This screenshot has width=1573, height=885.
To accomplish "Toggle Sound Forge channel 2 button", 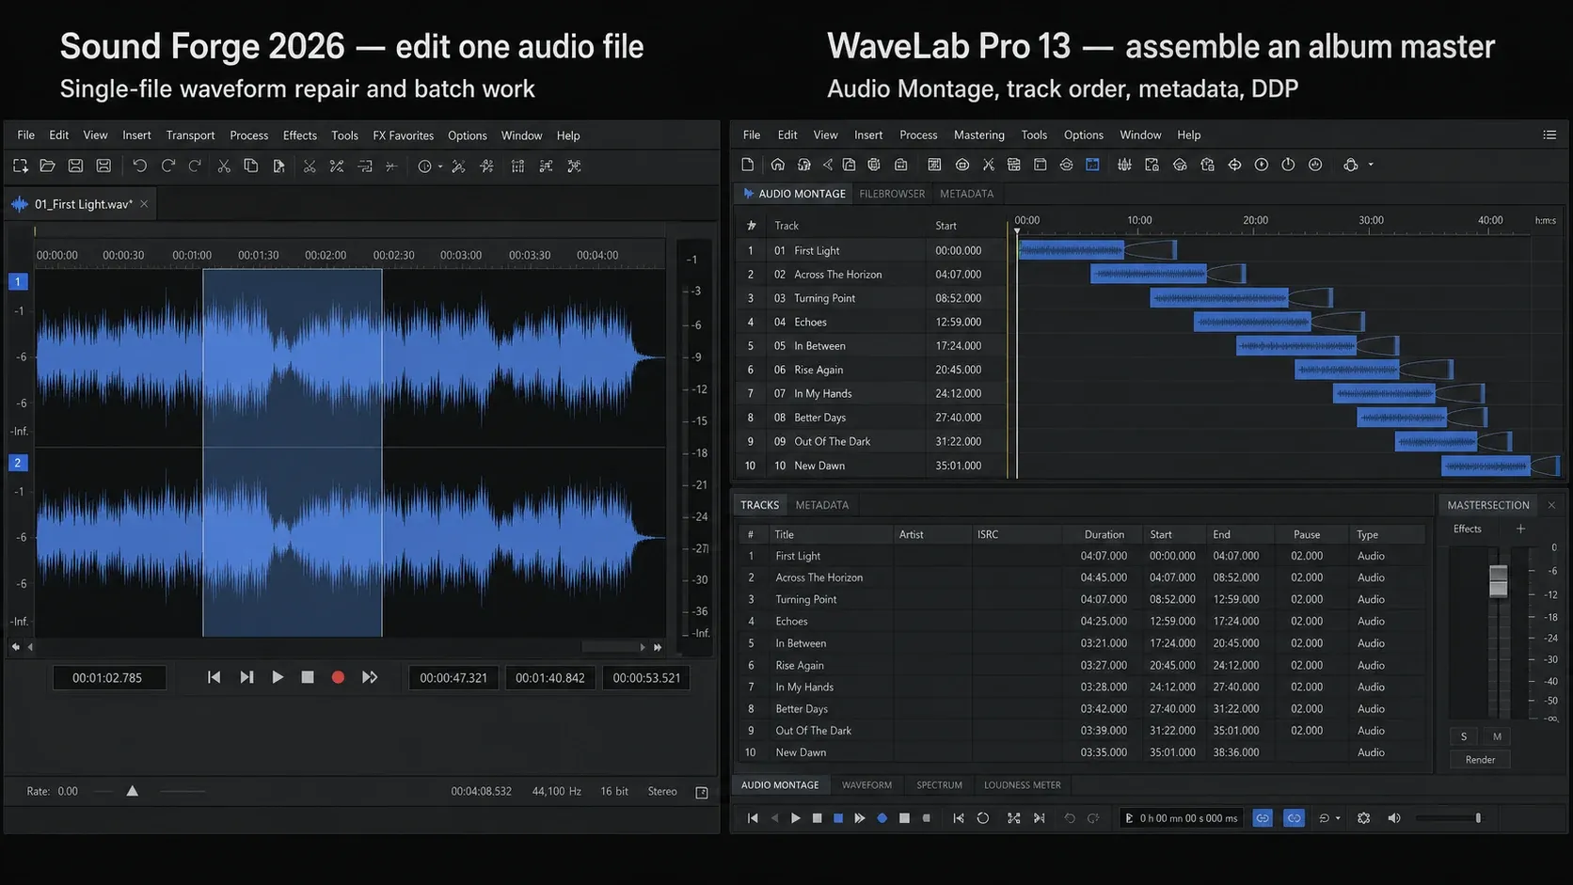I will tap(18, 463).
